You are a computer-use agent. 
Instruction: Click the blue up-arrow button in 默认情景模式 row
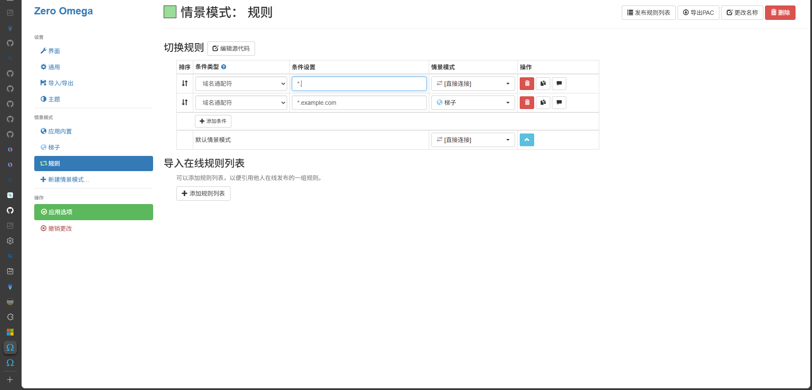tap(527, 140)
